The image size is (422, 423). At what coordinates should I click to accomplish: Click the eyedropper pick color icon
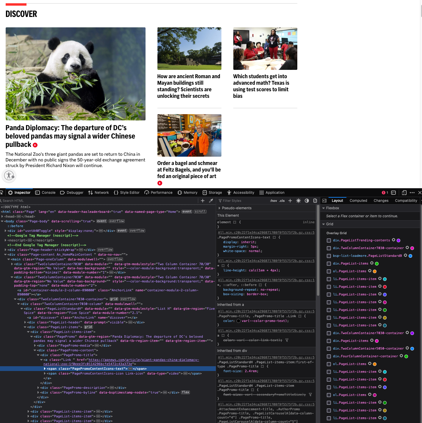pos(211,201)
